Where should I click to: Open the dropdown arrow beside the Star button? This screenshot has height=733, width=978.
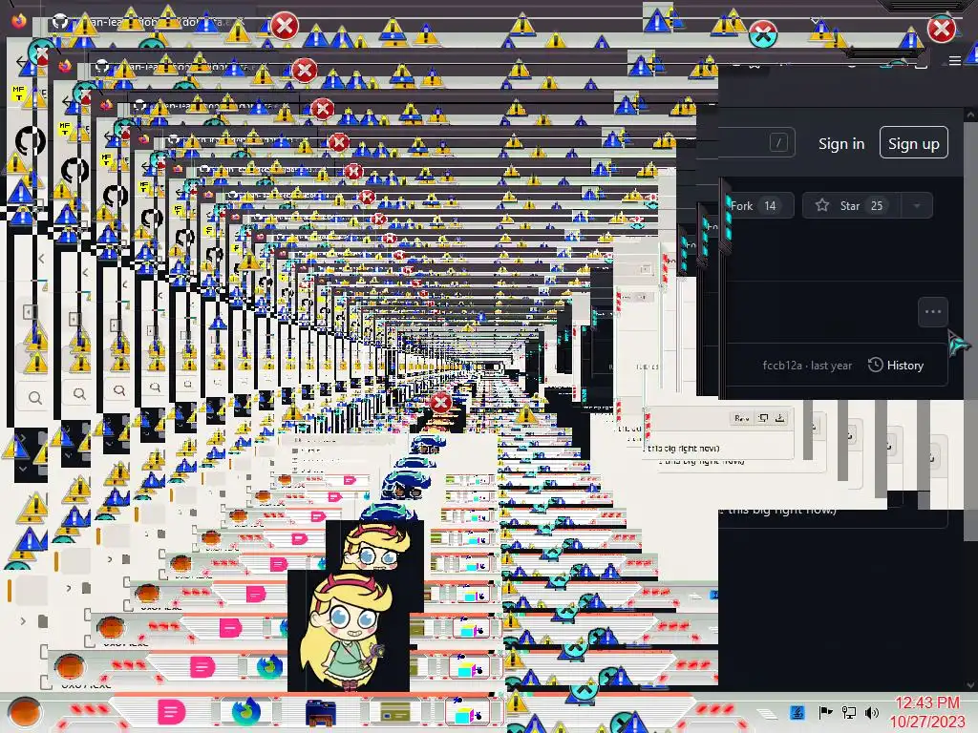click(917, 206)
